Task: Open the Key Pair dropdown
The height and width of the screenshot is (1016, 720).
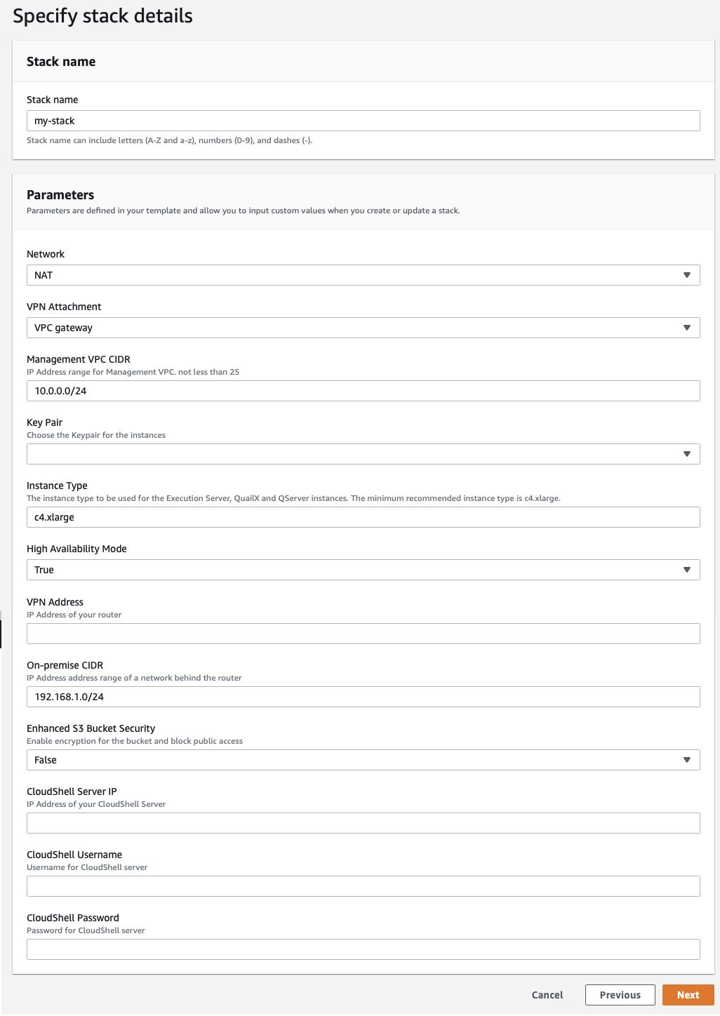Action: point(351,454)
